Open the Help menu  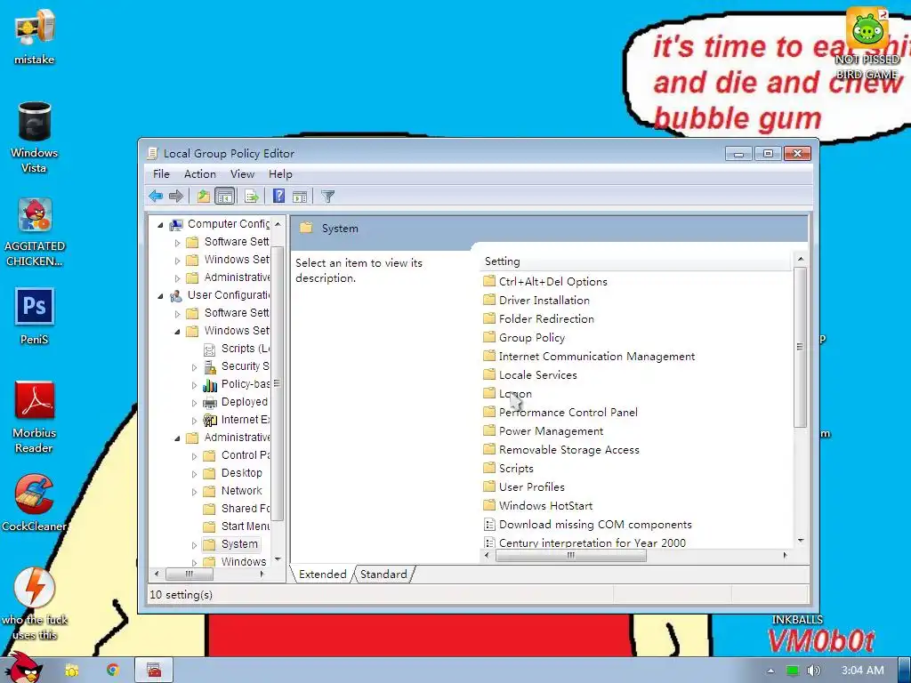[x=280, y=174]
